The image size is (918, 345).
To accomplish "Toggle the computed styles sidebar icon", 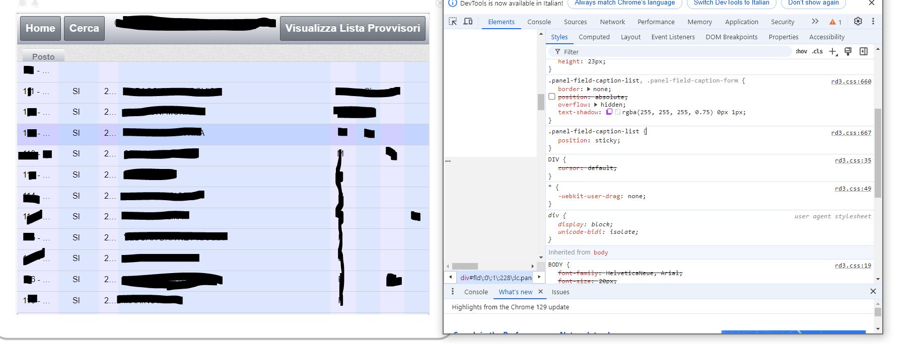I will 864,51.
